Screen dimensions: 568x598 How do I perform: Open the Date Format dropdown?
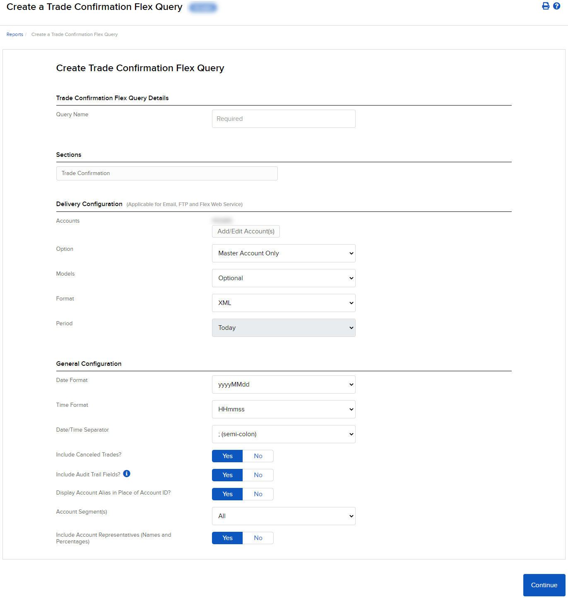coord(283,384)
